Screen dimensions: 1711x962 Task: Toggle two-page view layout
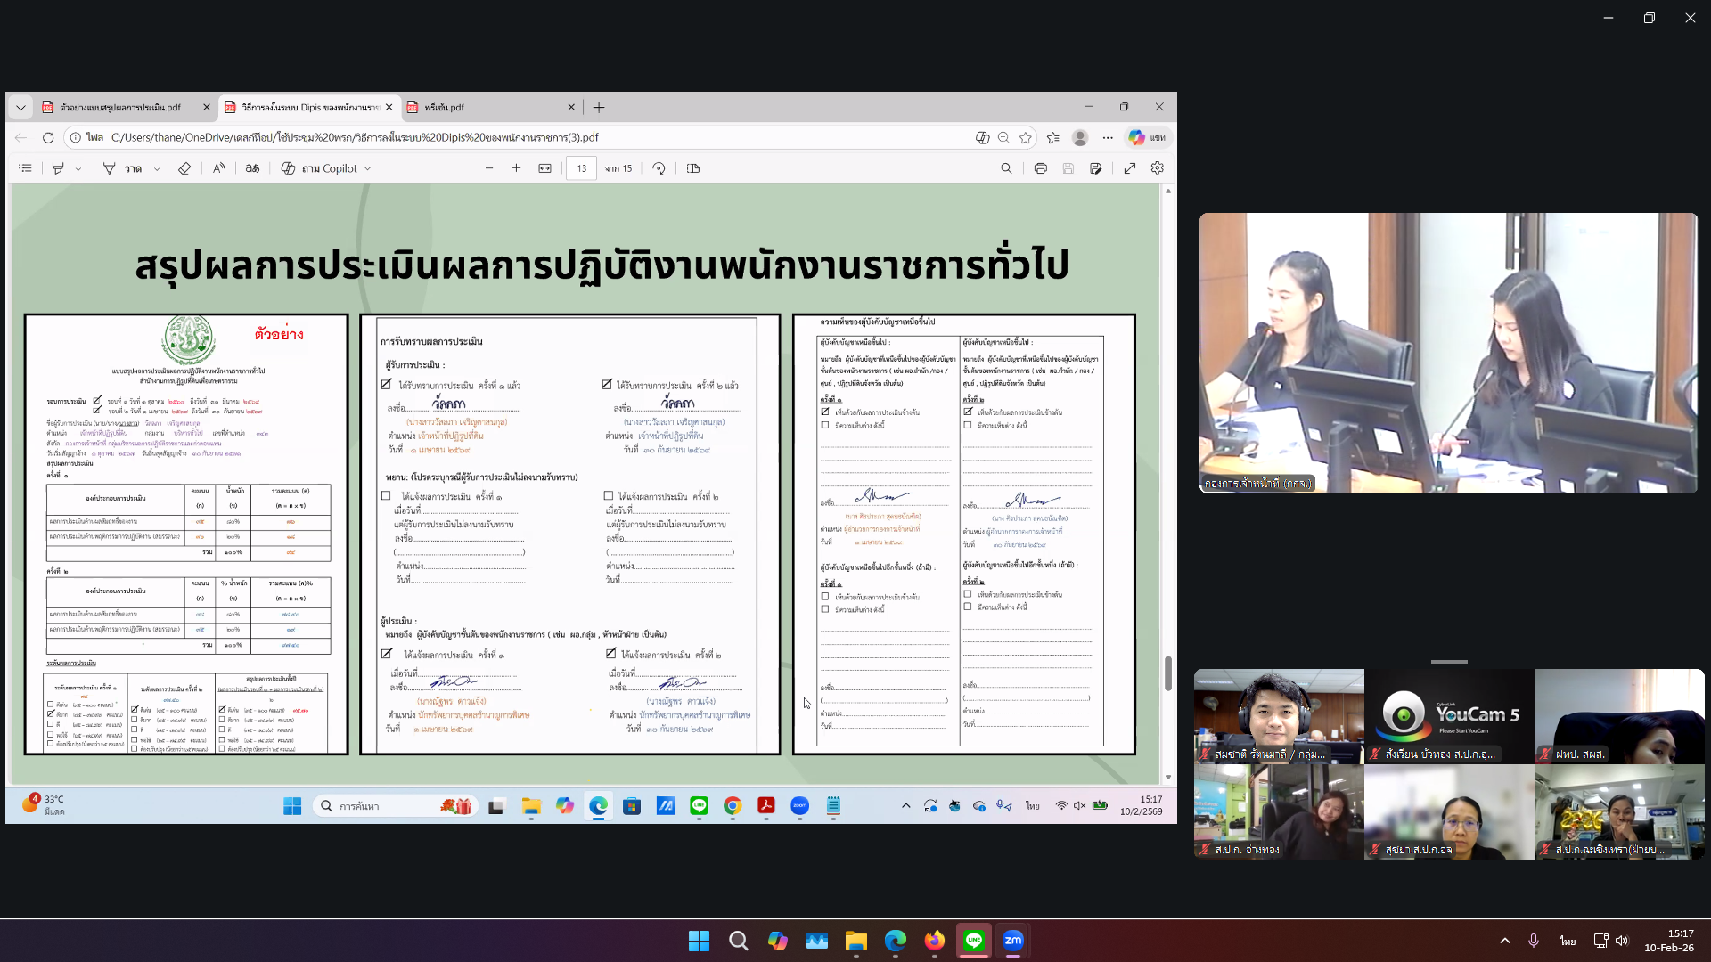[693, 167]
